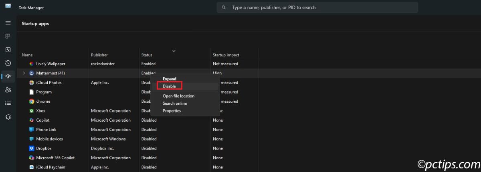Screen dimensions: 481x172
Task: Open the Details page icon
Action: [x=8, y=103]
